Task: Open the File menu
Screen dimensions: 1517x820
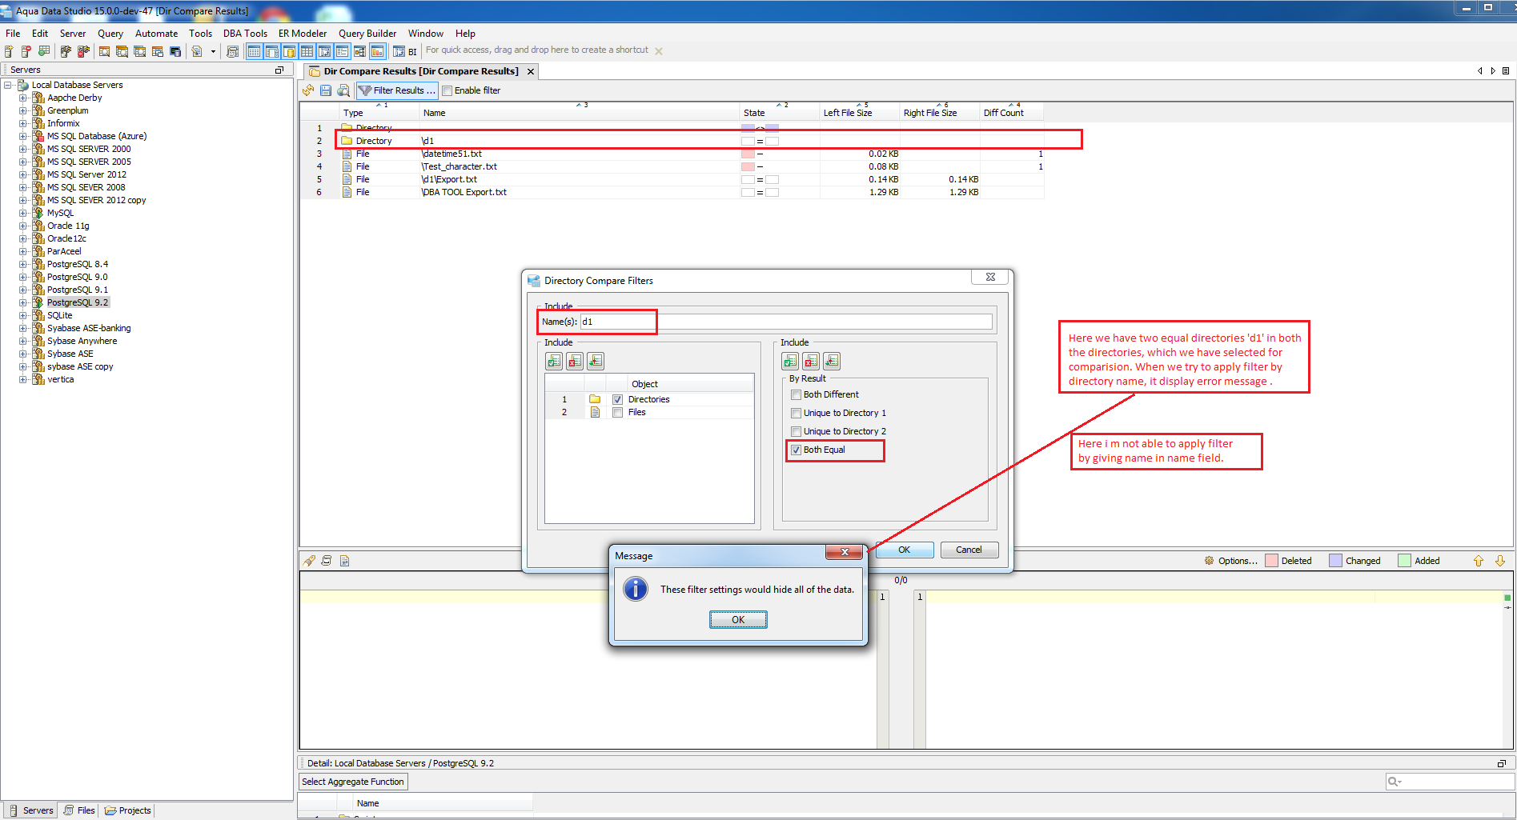Action: pyautogui.click(x=13, y=34)
